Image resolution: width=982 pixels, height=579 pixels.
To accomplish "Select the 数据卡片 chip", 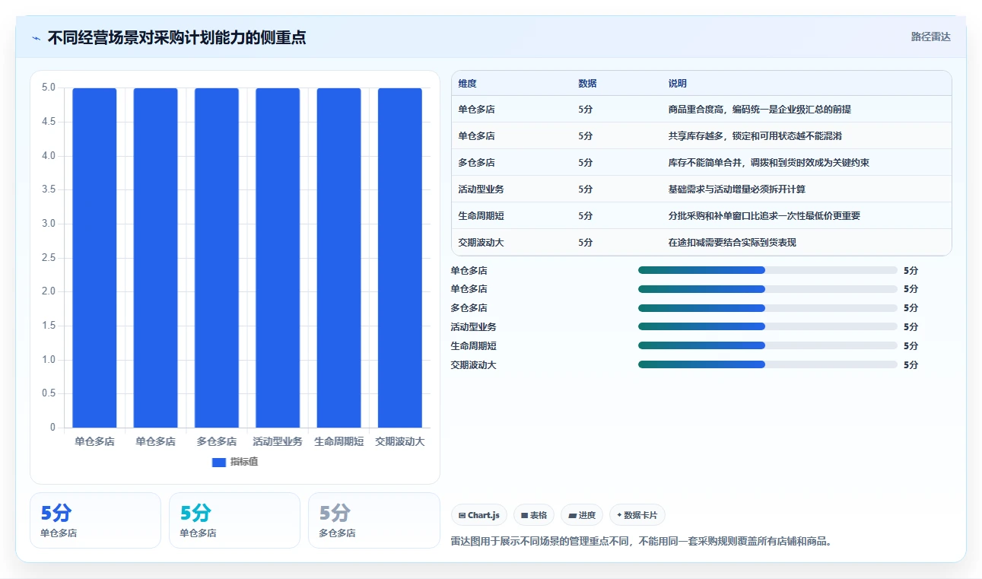I will 637,515.
